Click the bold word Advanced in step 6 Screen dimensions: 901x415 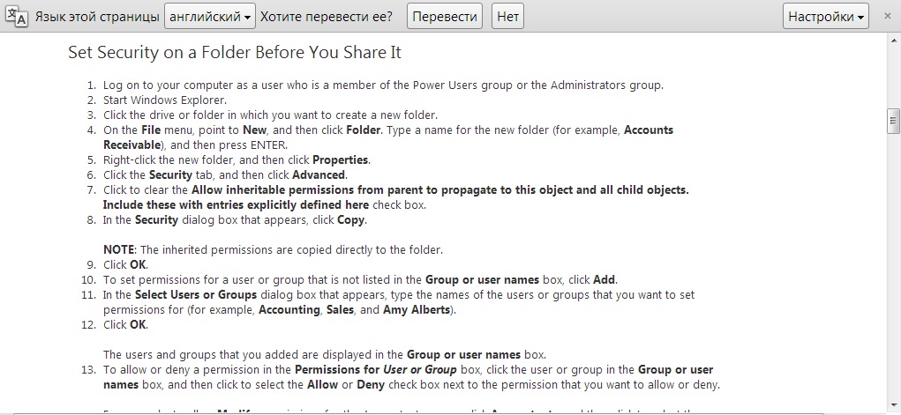click(x=319, y=175)
